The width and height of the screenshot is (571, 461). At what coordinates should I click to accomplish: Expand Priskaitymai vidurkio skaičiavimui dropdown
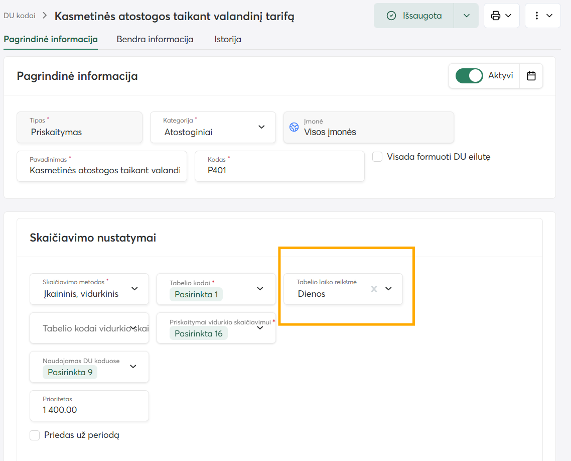coord(260,328)
